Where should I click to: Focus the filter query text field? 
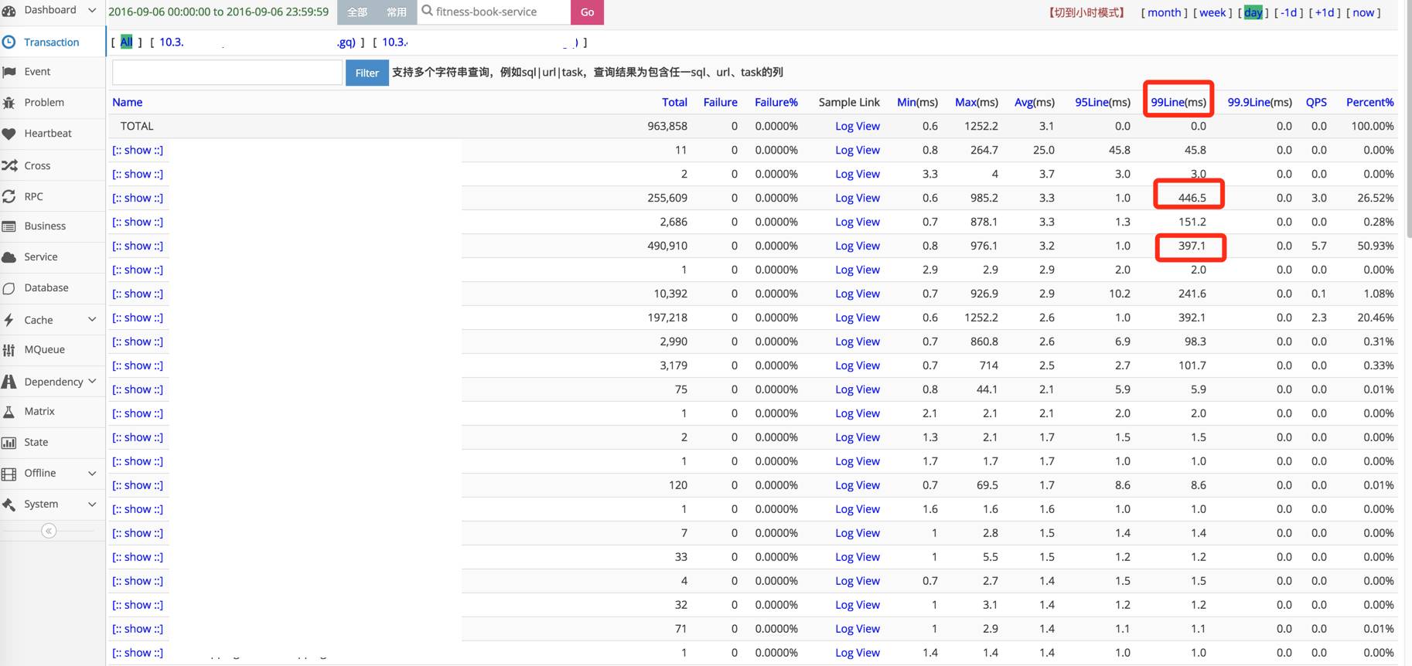point(227,73)
